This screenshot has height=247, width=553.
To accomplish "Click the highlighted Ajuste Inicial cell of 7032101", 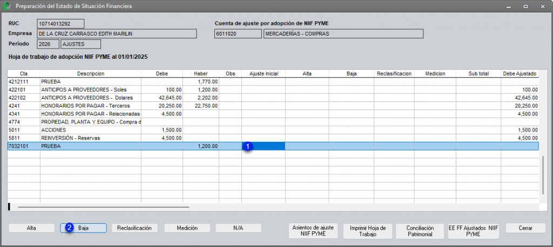I will pos(264,146).
